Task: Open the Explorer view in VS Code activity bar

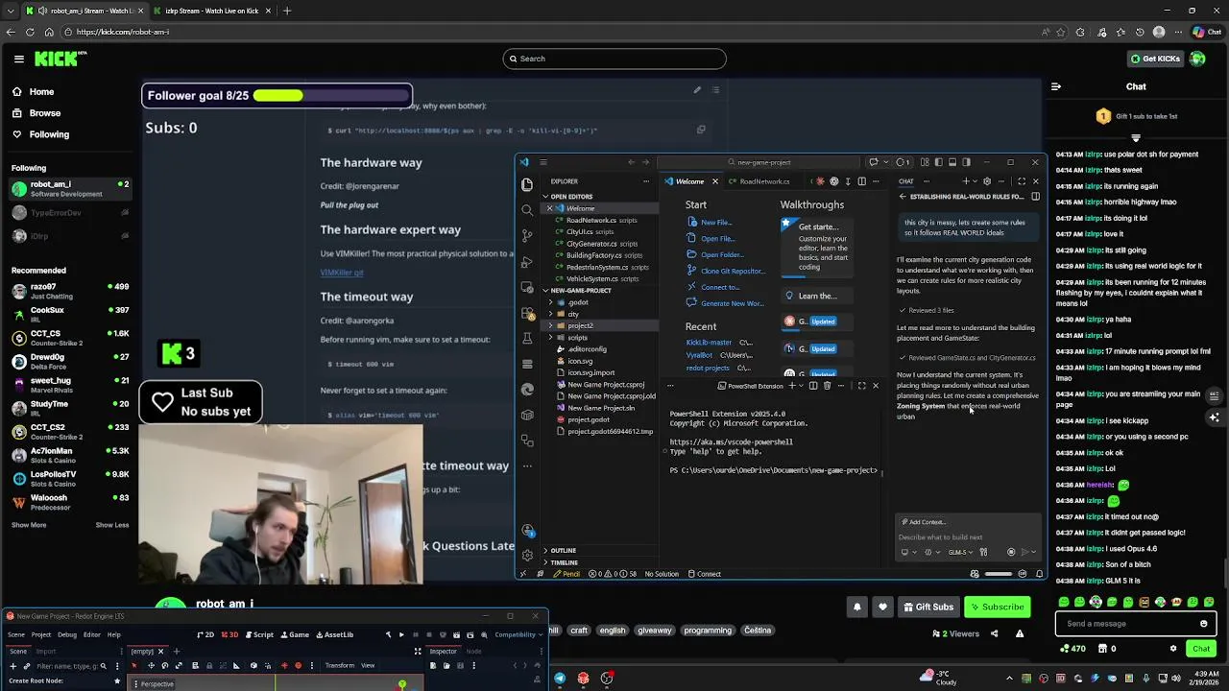Action: pos(527,184)
